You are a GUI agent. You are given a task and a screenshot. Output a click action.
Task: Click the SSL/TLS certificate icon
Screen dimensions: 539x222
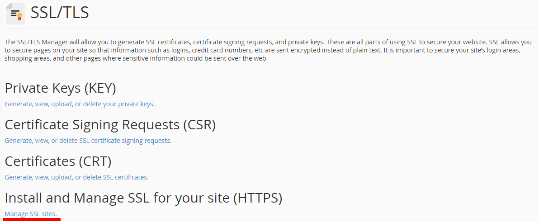coord(15,14)
